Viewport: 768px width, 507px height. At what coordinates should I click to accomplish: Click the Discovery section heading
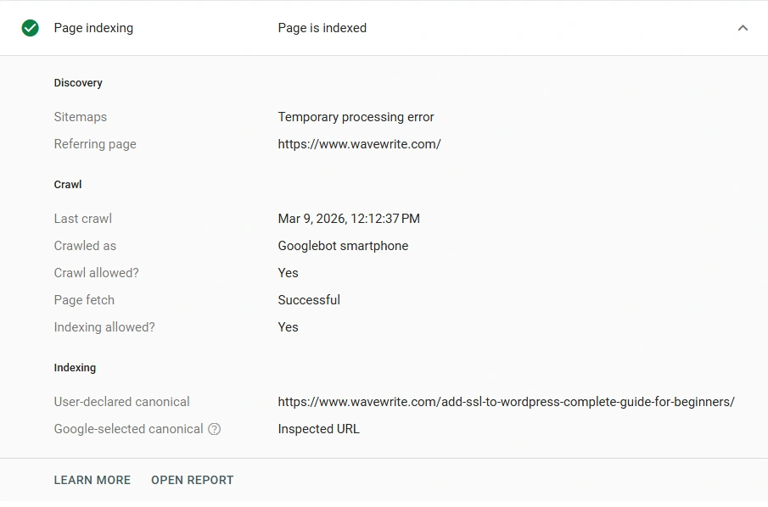coord(78,83)
